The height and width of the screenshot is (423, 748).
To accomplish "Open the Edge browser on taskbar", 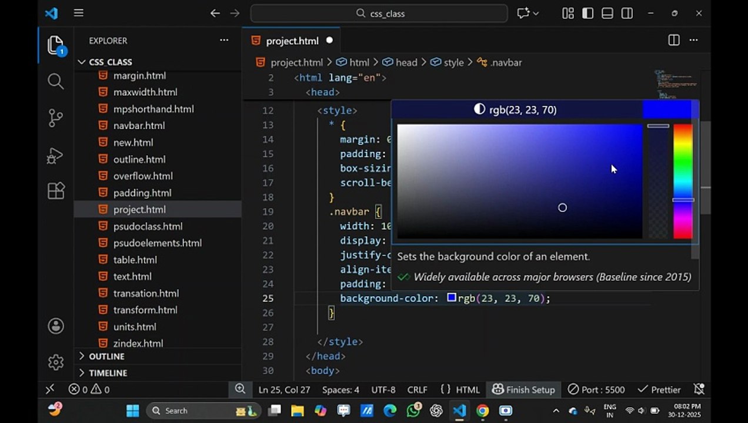I will coord(390,410).
